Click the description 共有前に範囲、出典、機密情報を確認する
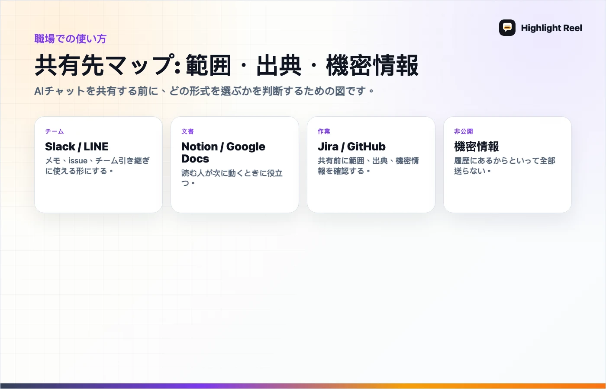606x389 pixels. (368, 166)
